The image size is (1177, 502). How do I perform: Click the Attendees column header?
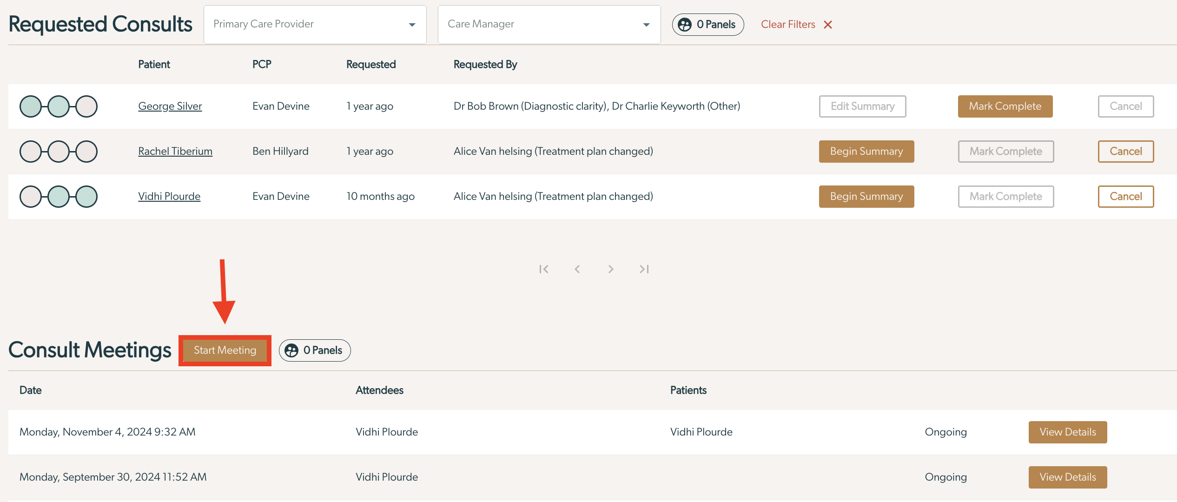tap(379, 390)
